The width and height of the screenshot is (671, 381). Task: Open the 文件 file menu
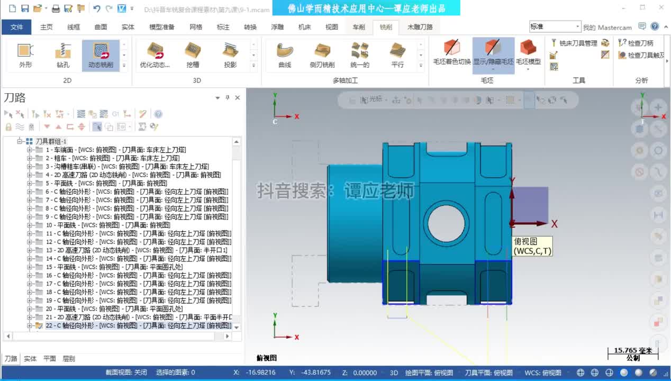click(x=17, y=27)
